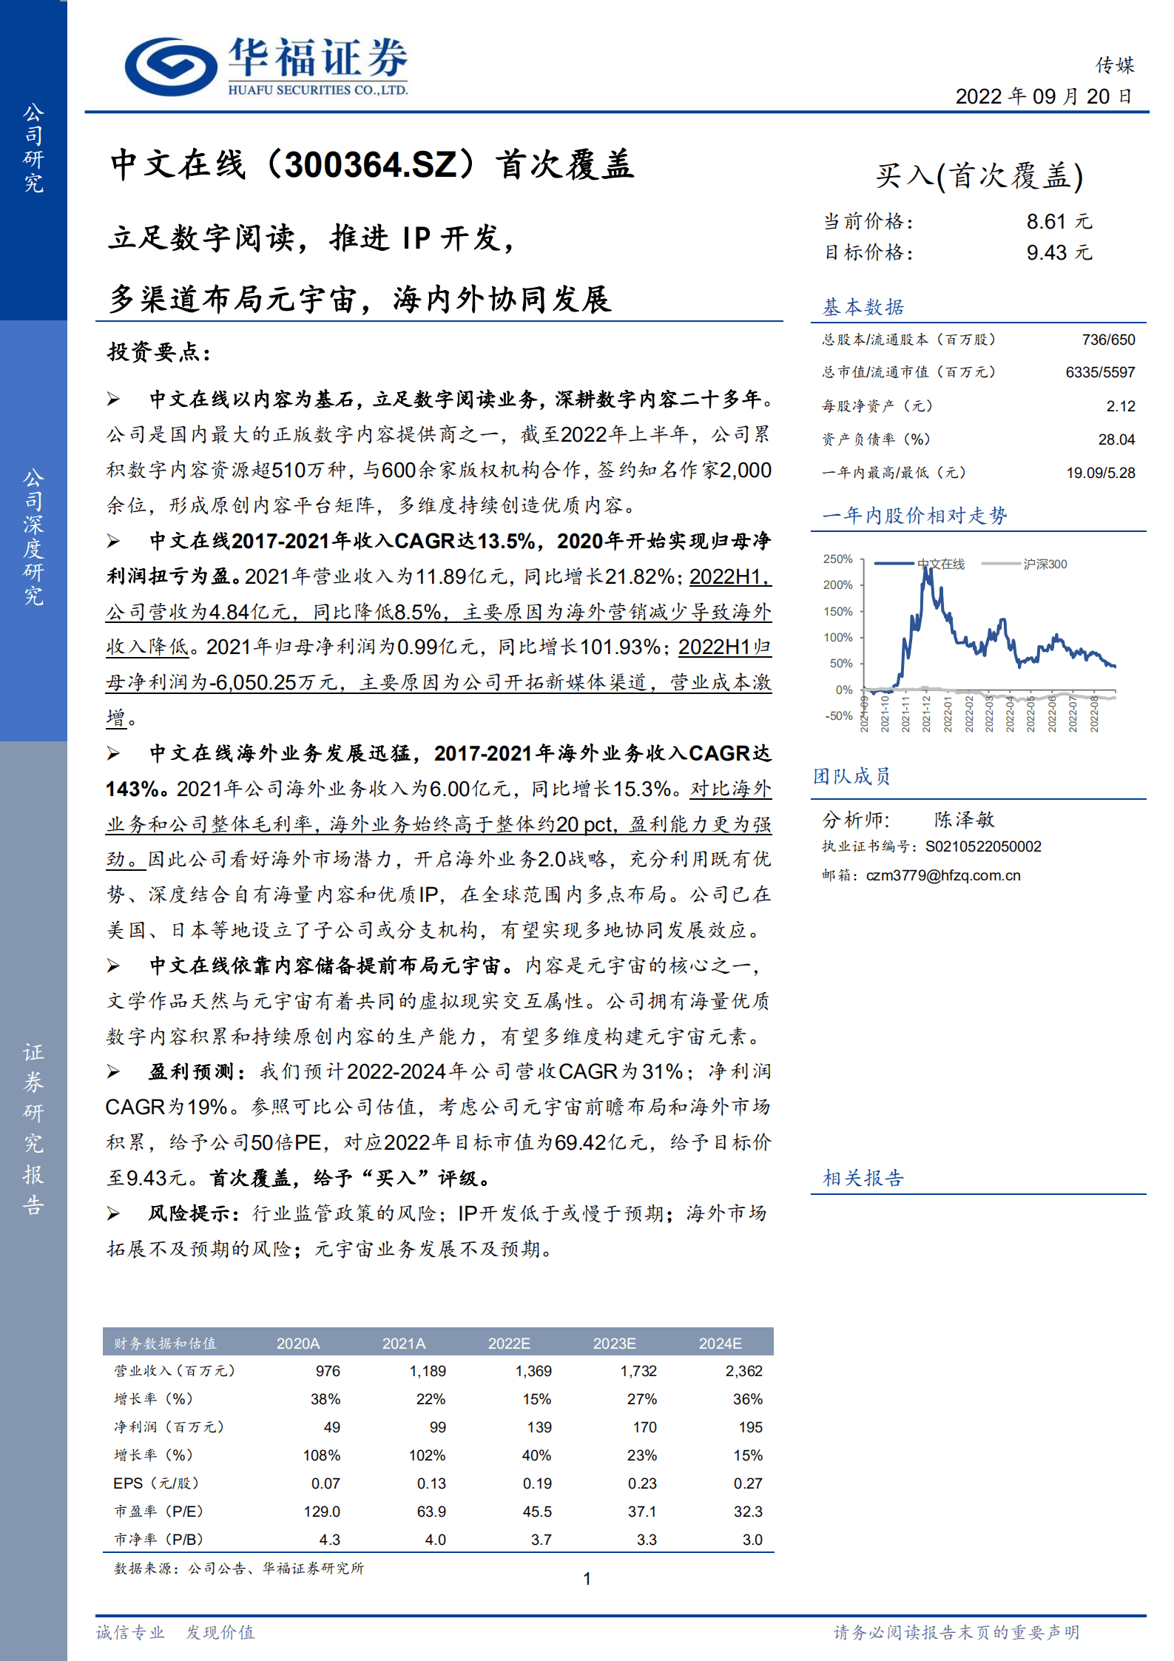This screenshot has width=1174, height=1661.
Task: Click the share capital value 736/650
Action: click(x=1108, y=340)
